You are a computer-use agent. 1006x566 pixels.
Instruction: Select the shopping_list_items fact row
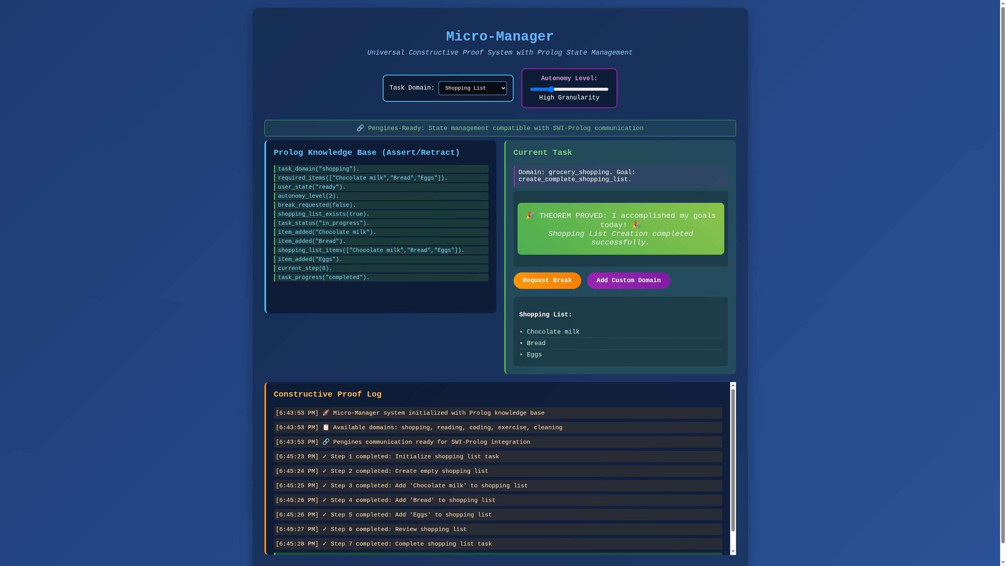(381, 250)
